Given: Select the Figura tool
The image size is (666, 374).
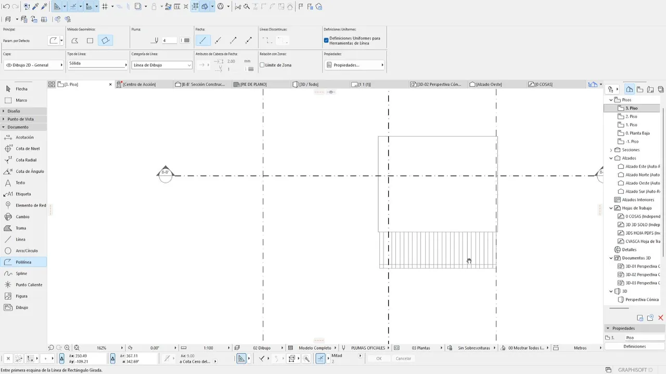Looking at the screenshot, I should tap(23, 296).
